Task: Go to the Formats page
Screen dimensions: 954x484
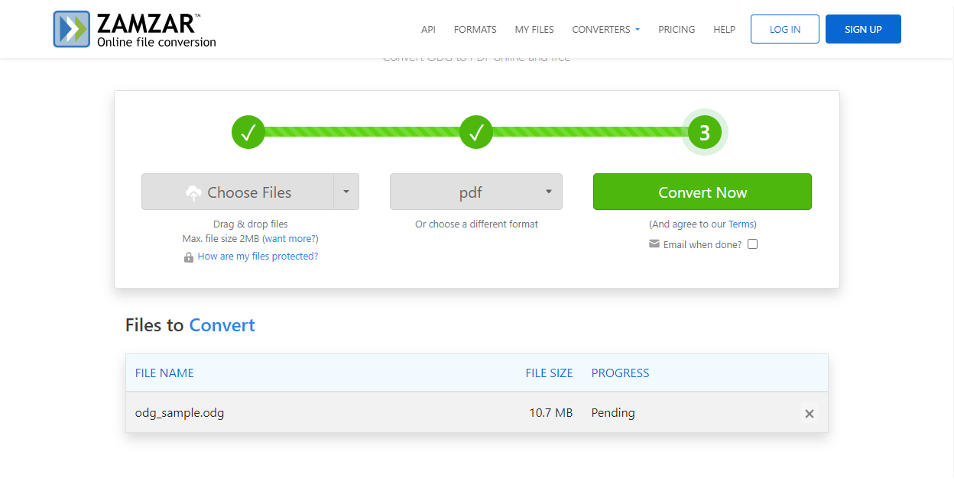Action: 475,29
